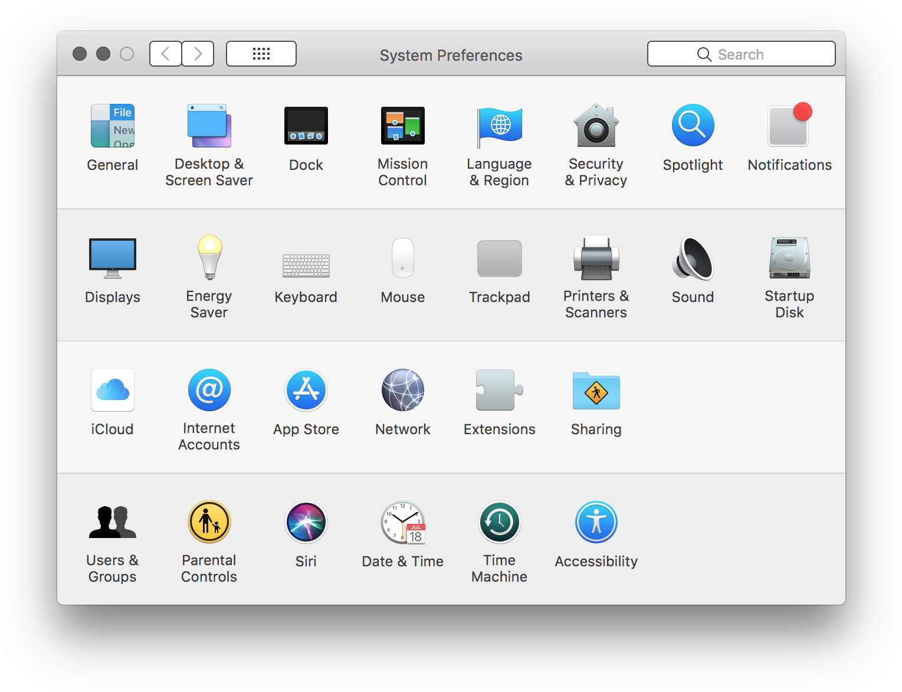
Task: Show all preferences via the grid button
Action: 261,53
